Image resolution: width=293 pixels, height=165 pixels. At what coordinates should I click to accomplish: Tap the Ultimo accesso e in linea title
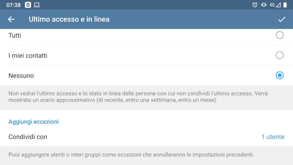click(x=69, y=19)
